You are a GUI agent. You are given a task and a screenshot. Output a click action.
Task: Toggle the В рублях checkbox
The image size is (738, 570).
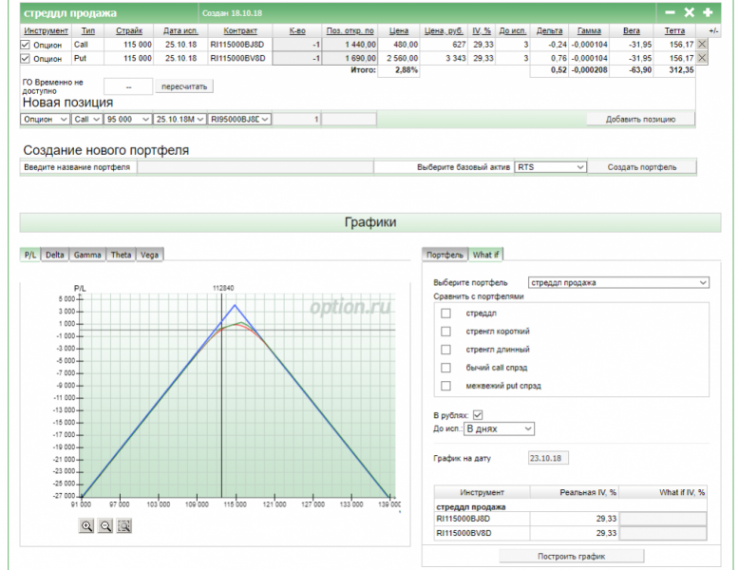pos(478,414)
